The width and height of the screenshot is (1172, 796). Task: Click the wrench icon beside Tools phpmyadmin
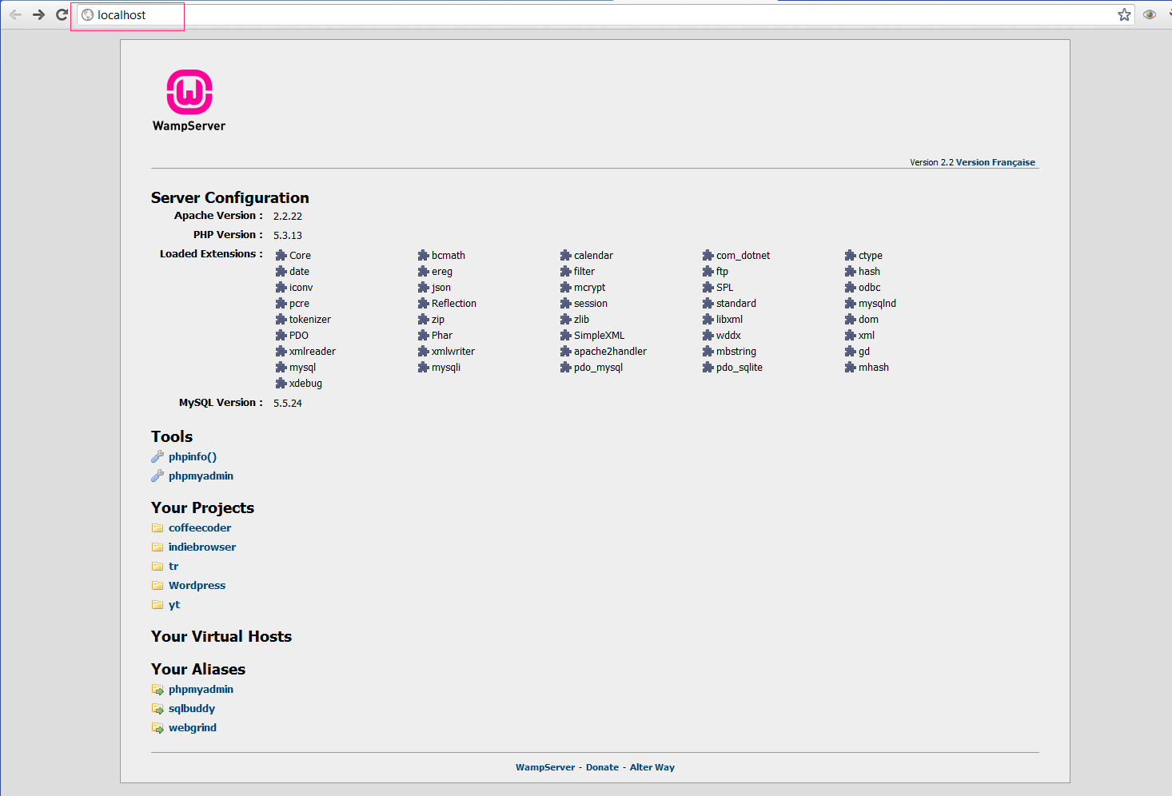[x=157, y=476]
